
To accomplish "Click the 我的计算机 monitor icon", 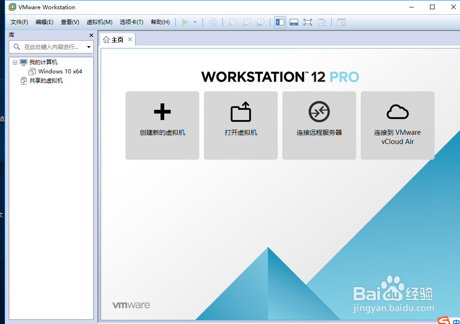I will click(x=24, y=62).
